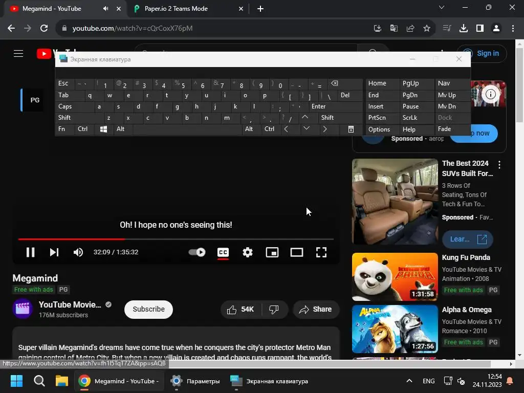Screen dimensions: 524x393
Task: Share the Megamind video
Action: coord(316,310)
